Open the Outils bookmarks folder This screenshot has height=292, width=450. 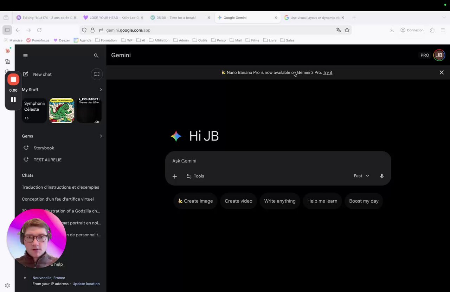click(x=200, y=40)
